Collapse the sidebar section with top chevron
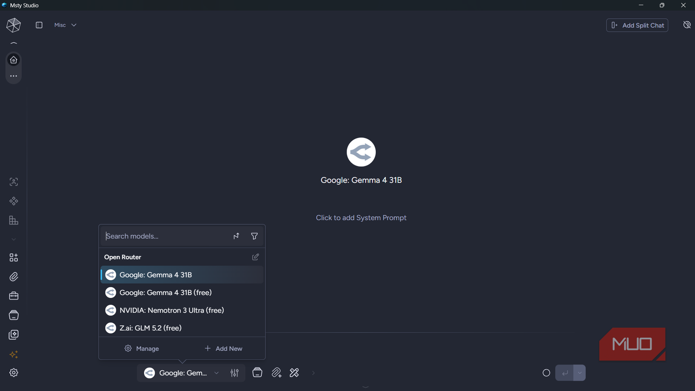 [x=13, y=43]
